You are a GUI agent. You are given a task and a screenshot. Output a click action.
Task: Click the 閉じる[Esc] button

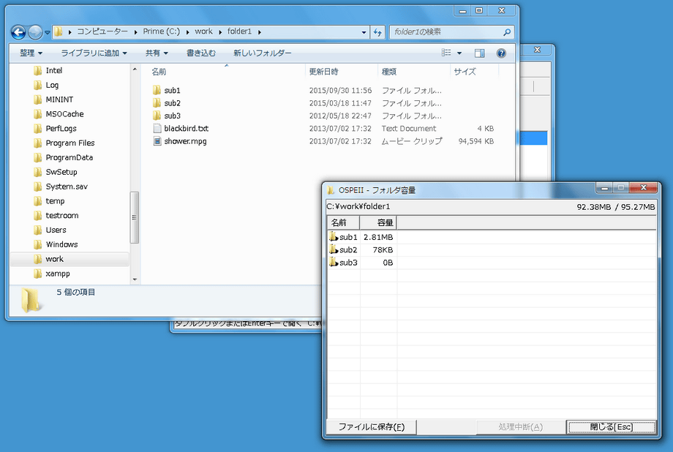[611, 427]
